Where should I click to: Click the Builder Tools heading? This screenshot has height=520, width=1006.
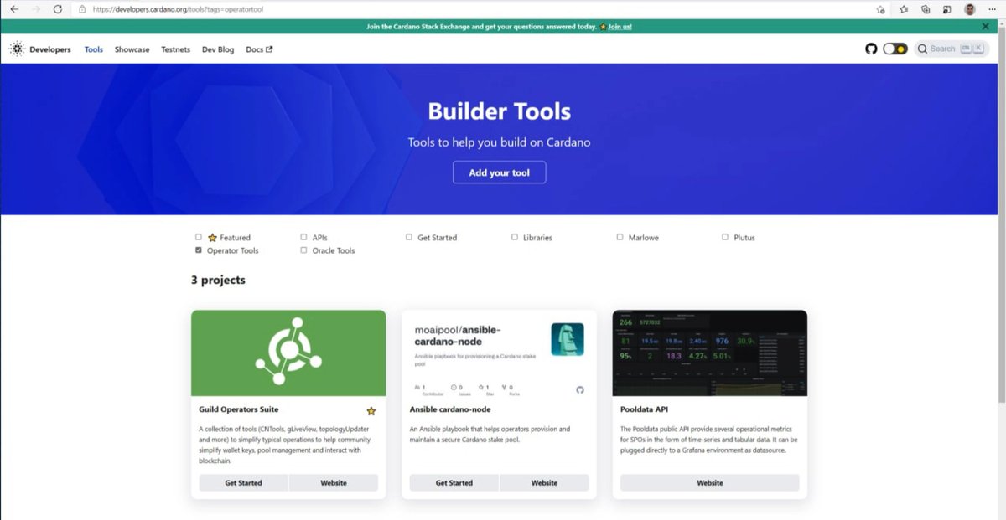[x=499, y=111]
